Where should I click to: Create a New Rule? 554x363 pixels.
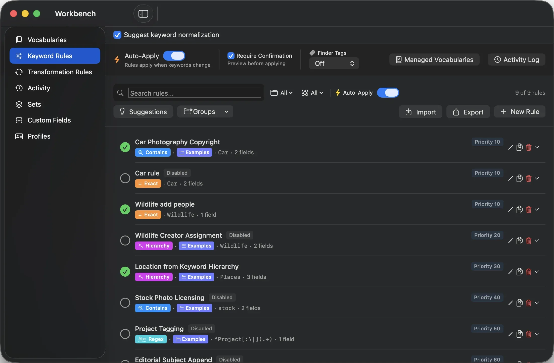click(520, 111)
